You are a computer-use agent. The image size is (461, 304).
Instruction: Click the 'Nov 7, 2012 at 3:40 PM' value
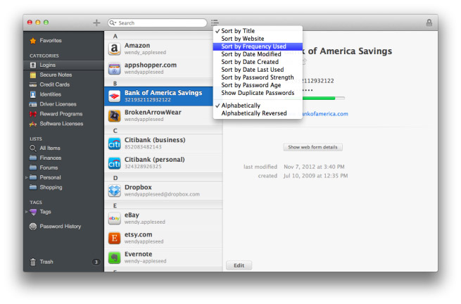pos(314,167)
